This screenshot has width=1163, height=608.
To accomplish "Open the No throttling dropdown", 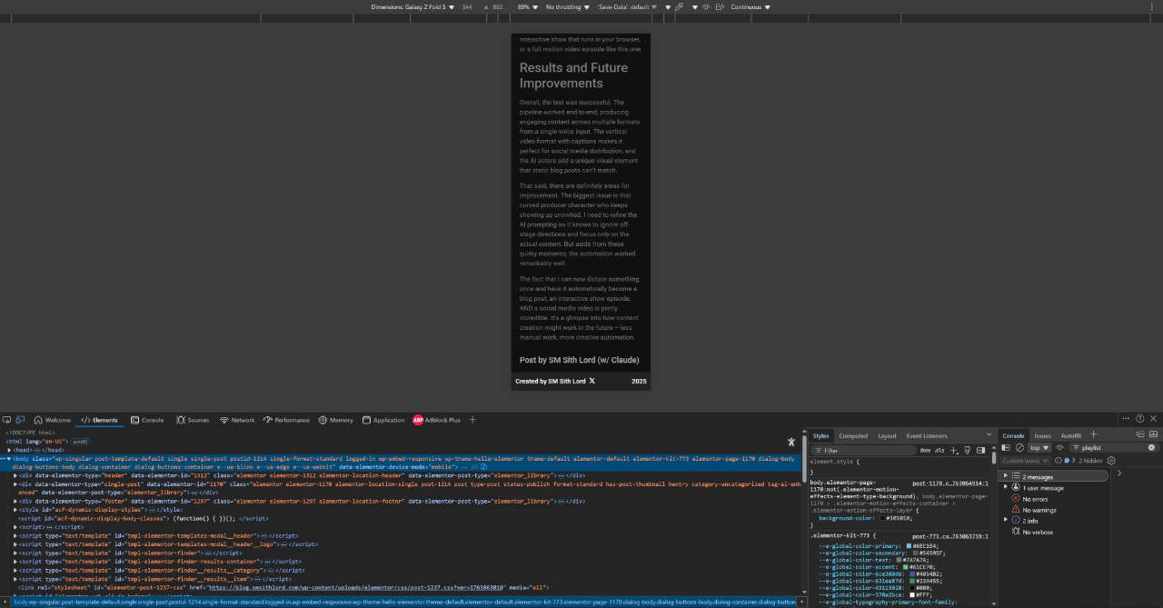I will [566, 7].
